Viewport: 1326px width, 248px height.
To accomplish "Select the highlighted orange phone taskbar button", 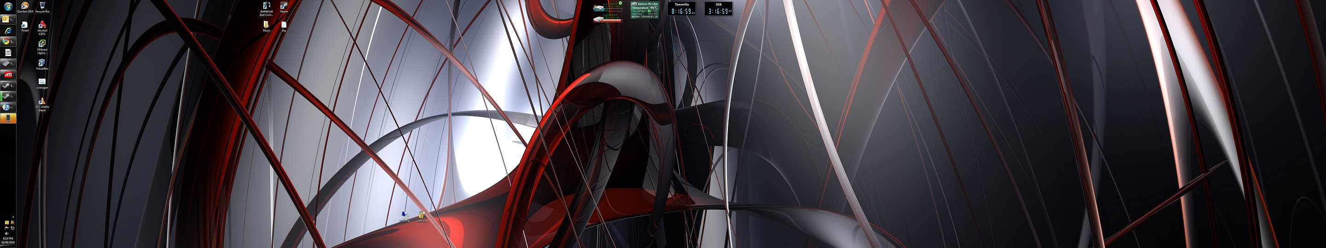I will pyautogui.click(x=8, y=118).
